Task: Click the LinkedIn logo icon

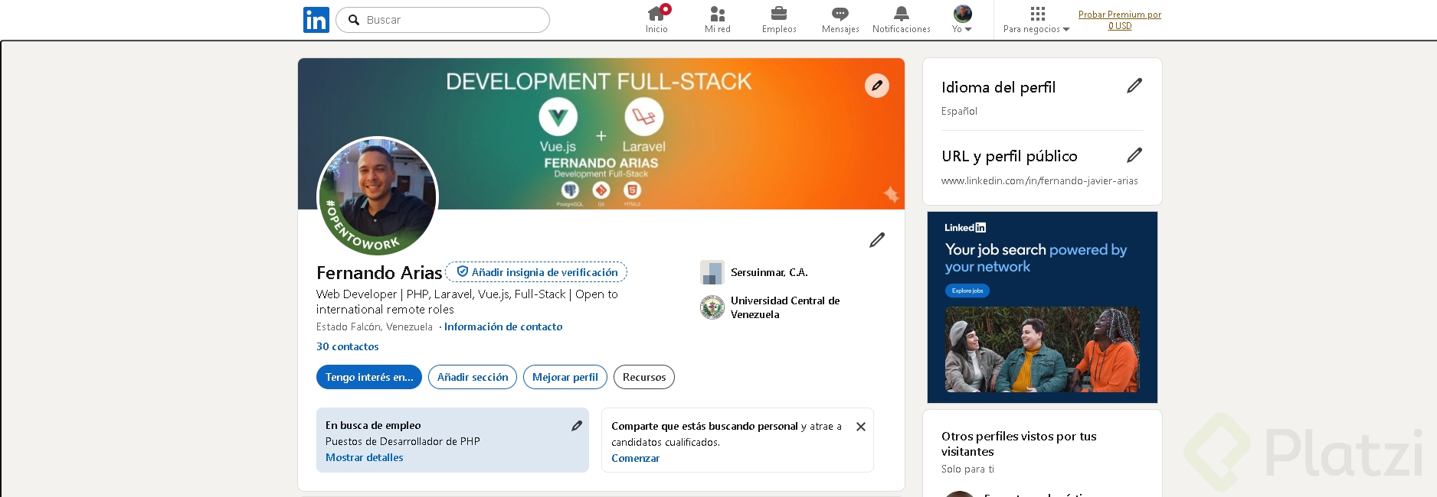Action: [316, 20]
